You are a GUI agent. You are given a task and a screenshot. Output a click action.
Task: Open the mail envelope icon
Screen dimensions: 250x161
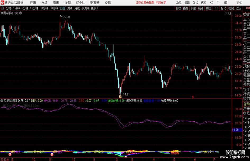pyautogui.click(x=225, y=3)
